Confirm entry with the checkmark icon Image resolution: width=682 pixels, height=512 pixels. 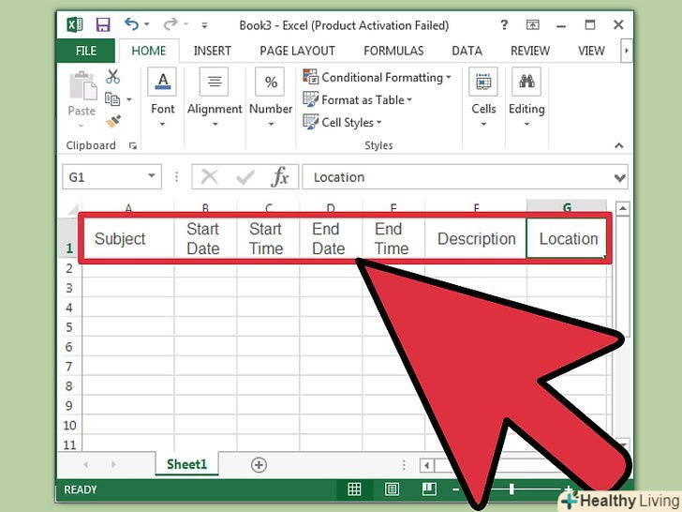pos(245,177)
